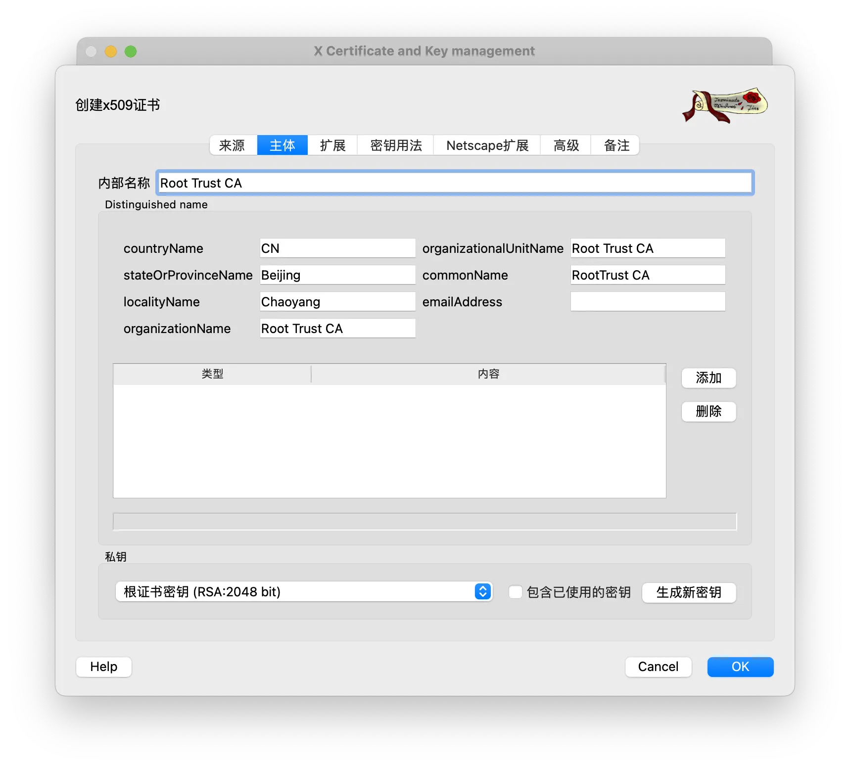Viewport: 850px width, 769px height.
Task: Click the empty emailAddress field
Action: (x=648, y=301)
